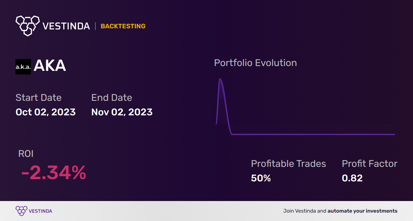Click the -2.34% ROI value
This screenshot has width=413, height=221.
click(54, 173)
